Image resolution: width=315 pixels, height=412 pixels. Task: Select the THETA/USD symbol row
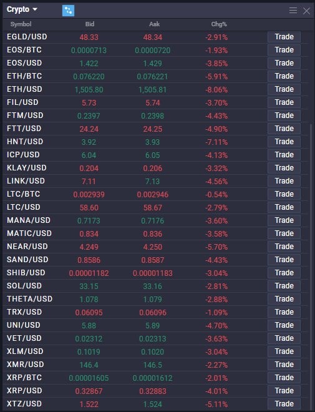coord(155,299)
